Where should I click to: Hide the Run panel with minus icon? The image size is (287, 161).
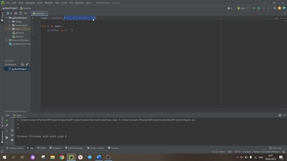point(285,115)
